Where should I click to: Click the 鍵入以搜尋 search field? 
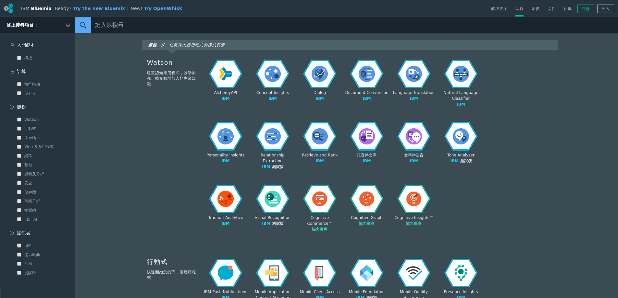click(x=354, y=25)
